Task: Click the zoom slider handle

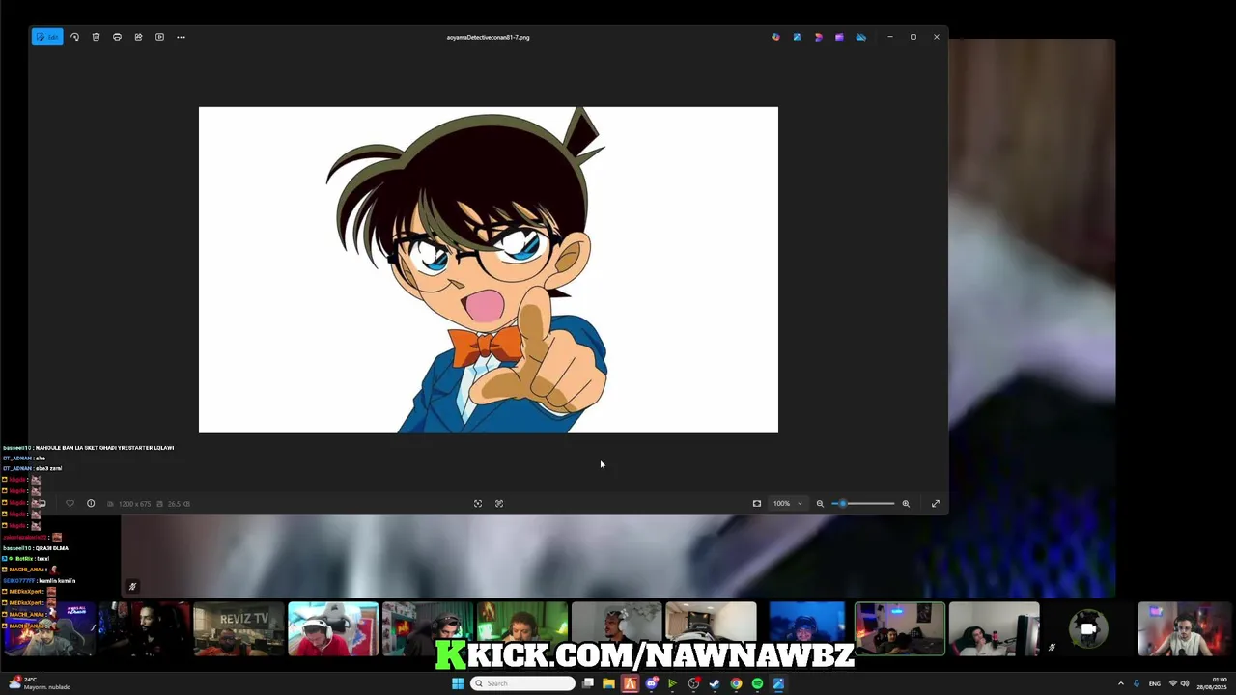Action: tap(842, 503)
